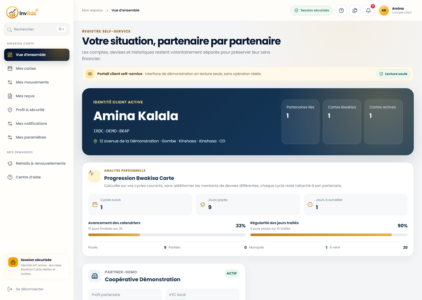Viewport: 422px width, 300px height.
Task: Focus the Rechercher search field
Action: tap(37, 29)
